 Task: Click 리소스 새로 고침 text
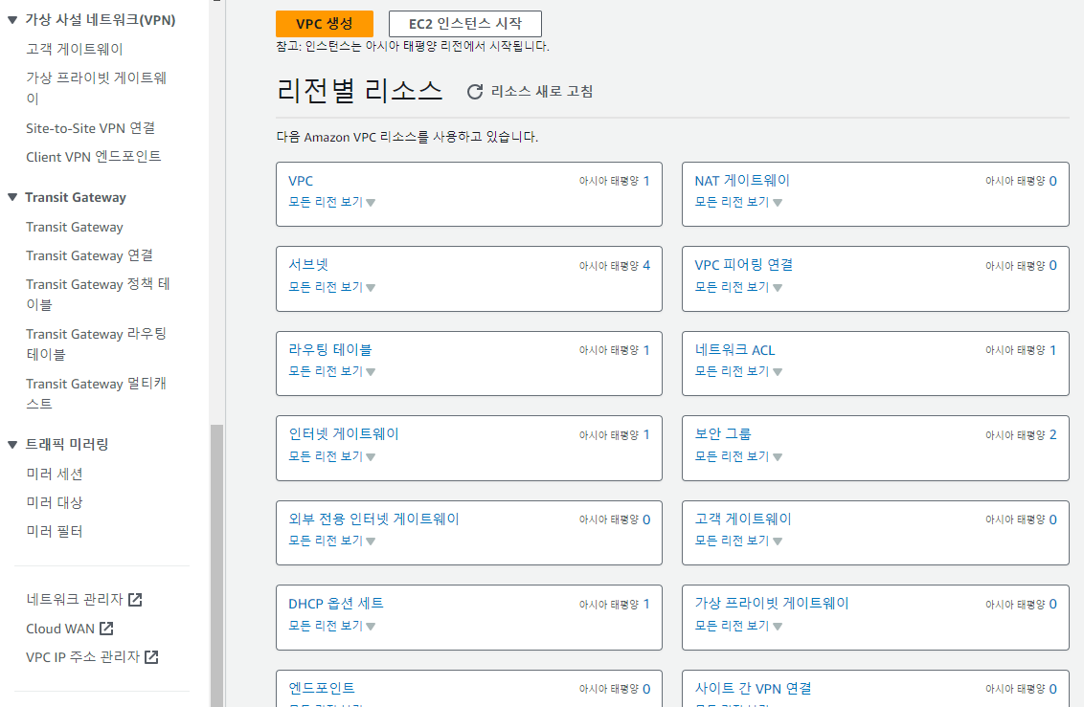point(542,91)
